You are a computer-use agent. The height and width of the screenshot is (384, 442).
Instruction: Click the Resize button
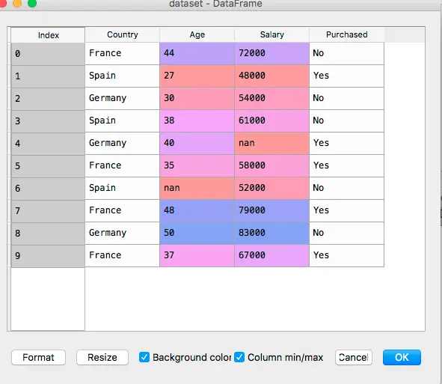pos(102,358)
